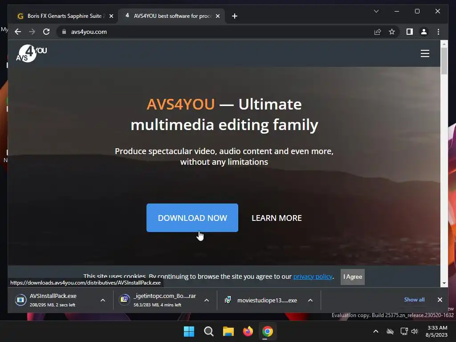The image size is (456, 342).
Task: Open Windows taskbar search
Action: tap(208, 331)
